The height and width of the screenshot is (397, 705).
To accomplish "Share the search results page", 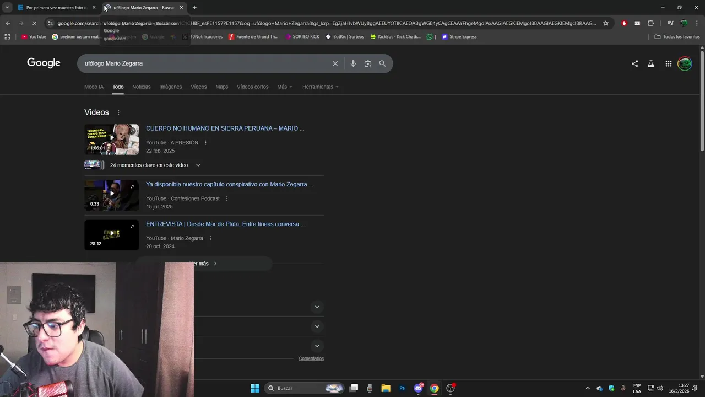I will tap(634, 63).
